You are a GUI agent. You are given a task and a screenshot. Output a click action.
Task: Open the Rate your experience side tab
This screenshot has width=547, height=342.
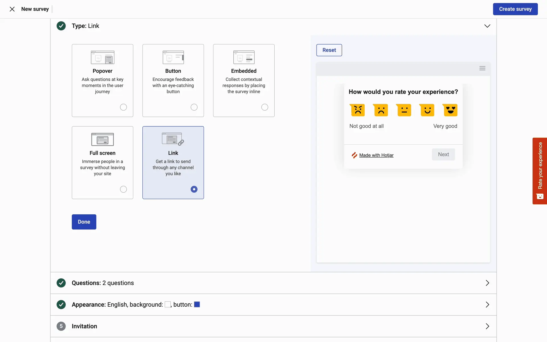[x=540, y=171]
